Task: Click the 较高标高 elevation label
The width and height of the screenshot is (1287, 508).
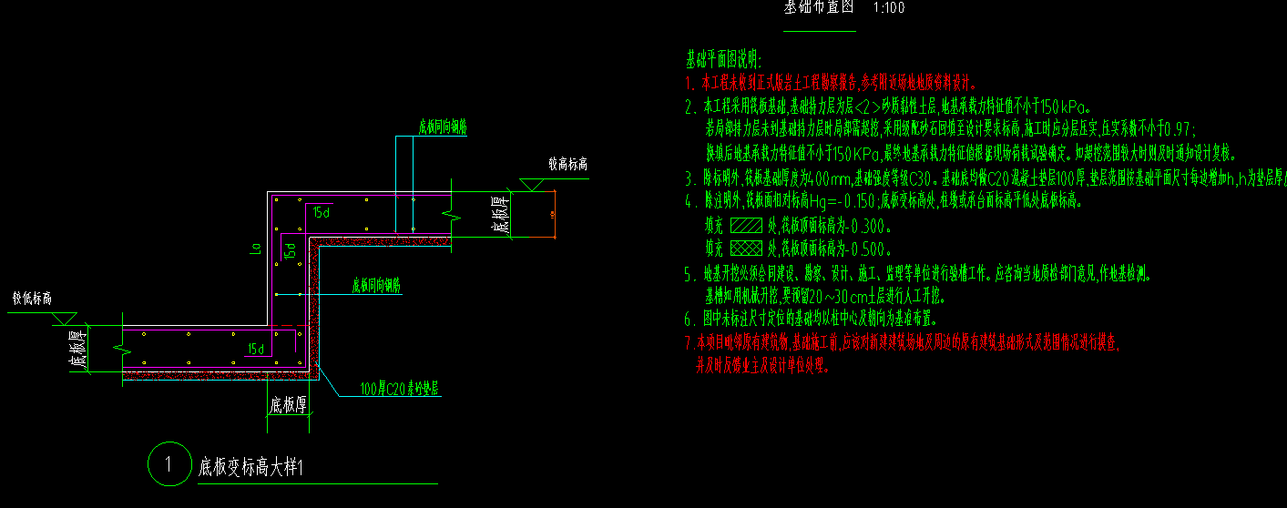Action: [x=567, y=166]
